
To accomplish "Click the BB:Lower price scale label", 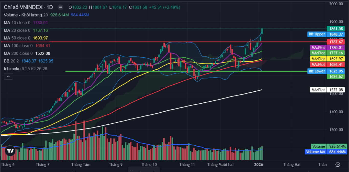I will [317, 71].
